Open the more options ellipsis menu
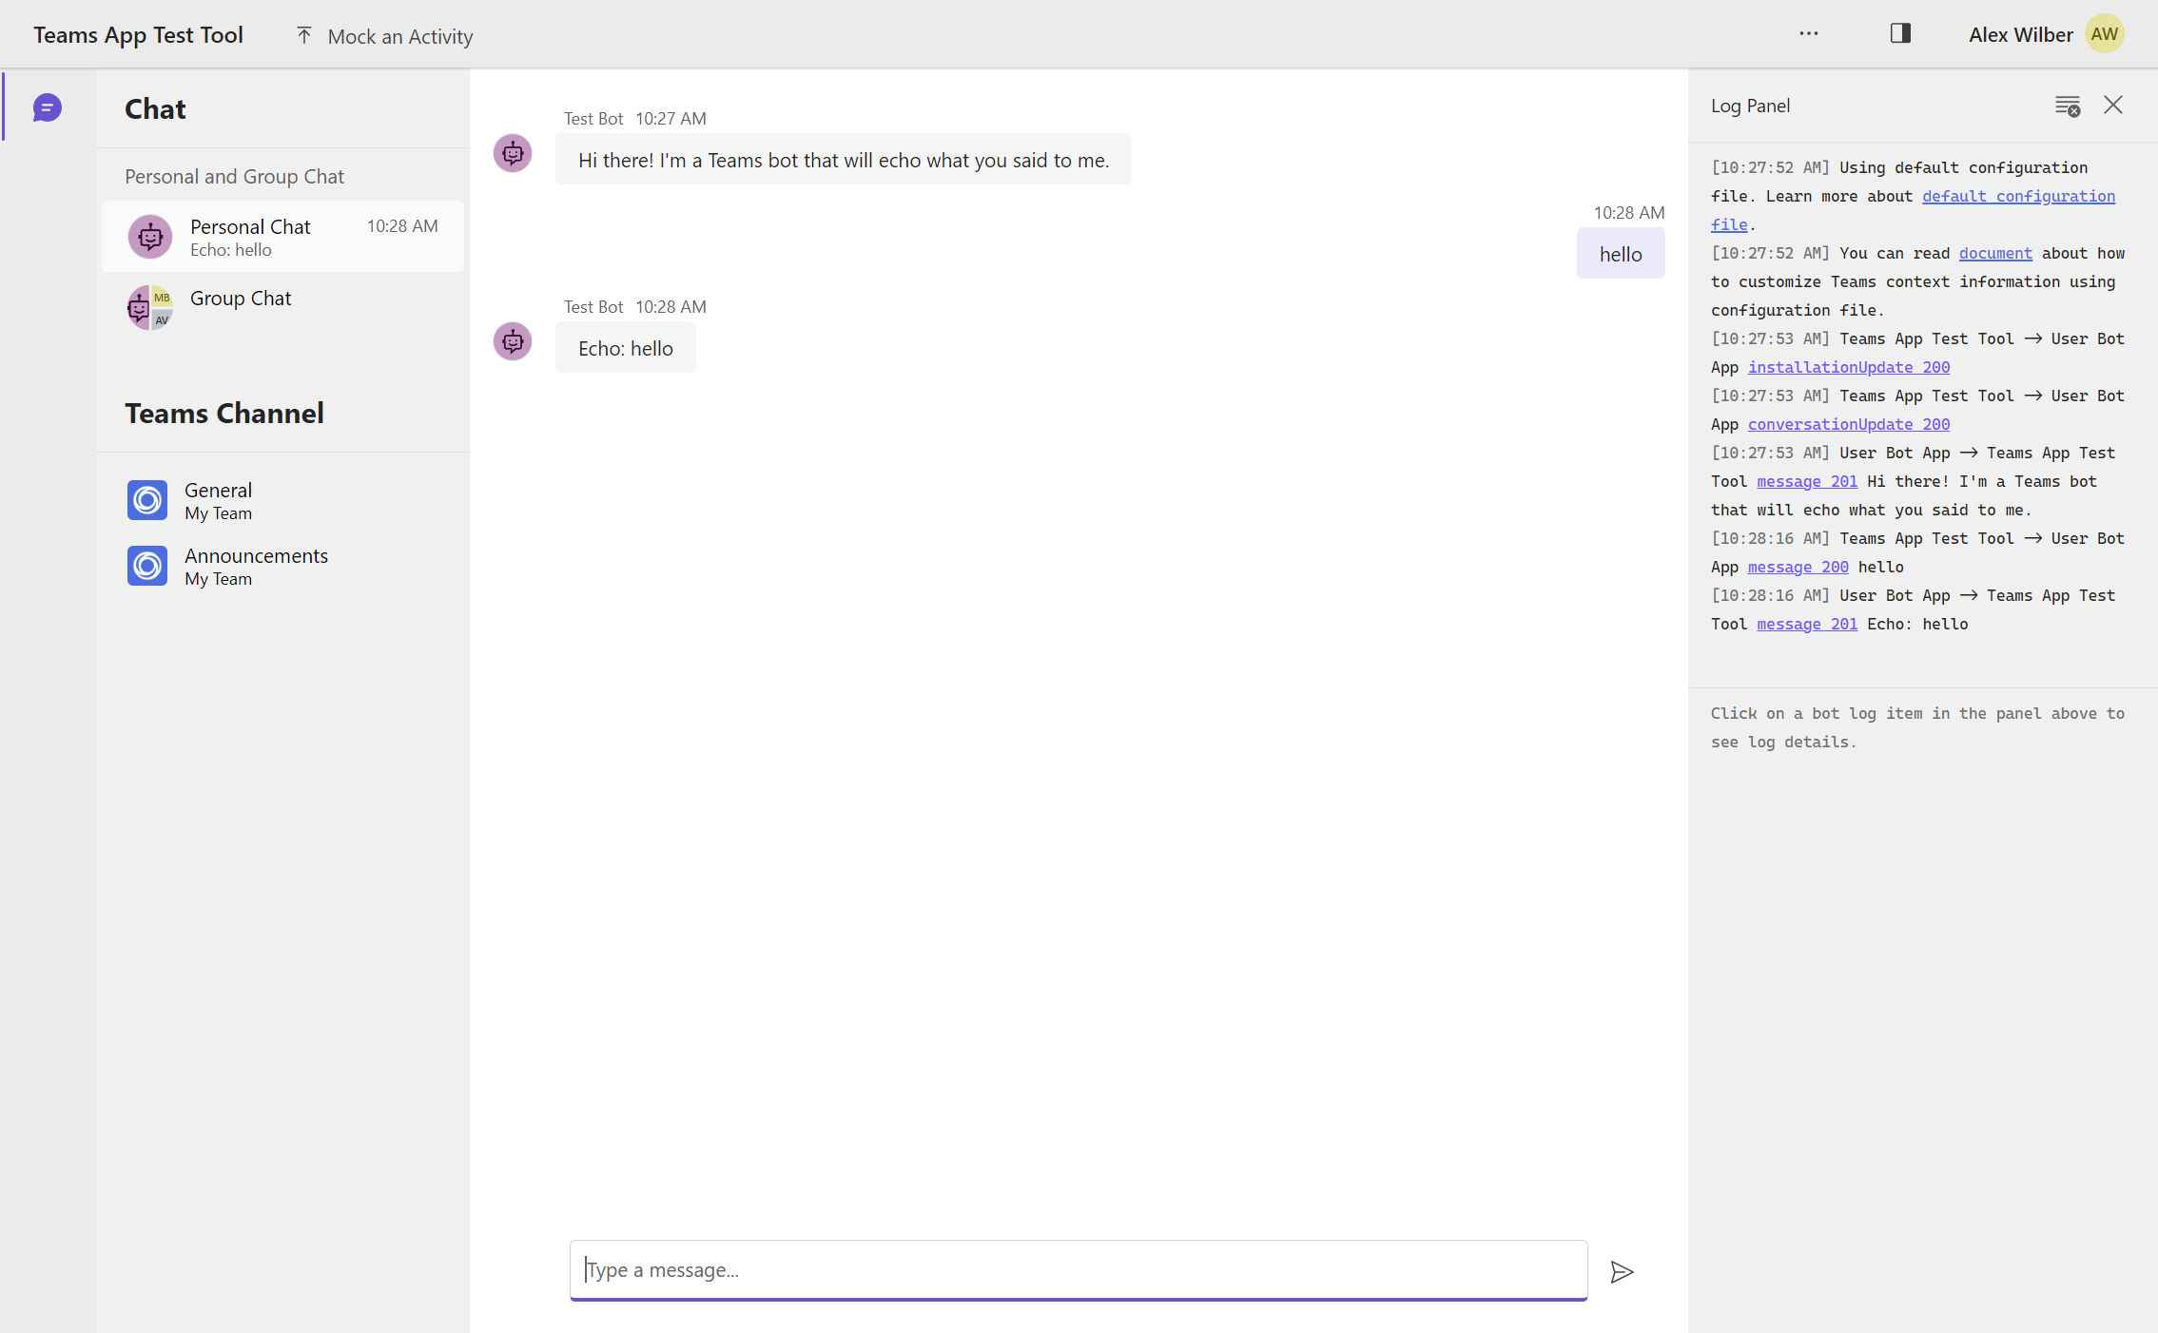 point(1808,34)
